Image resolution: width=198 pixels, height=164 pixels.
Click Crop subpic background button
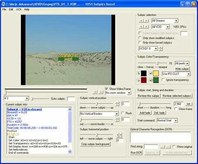(95, 144)
